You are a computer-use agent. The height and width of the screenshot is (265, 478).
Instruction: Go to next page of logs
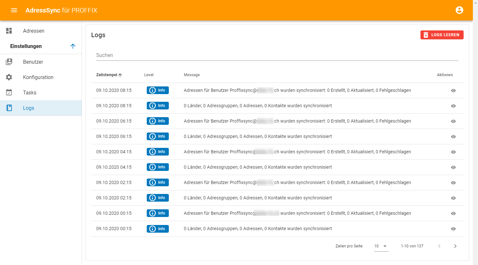455,246
